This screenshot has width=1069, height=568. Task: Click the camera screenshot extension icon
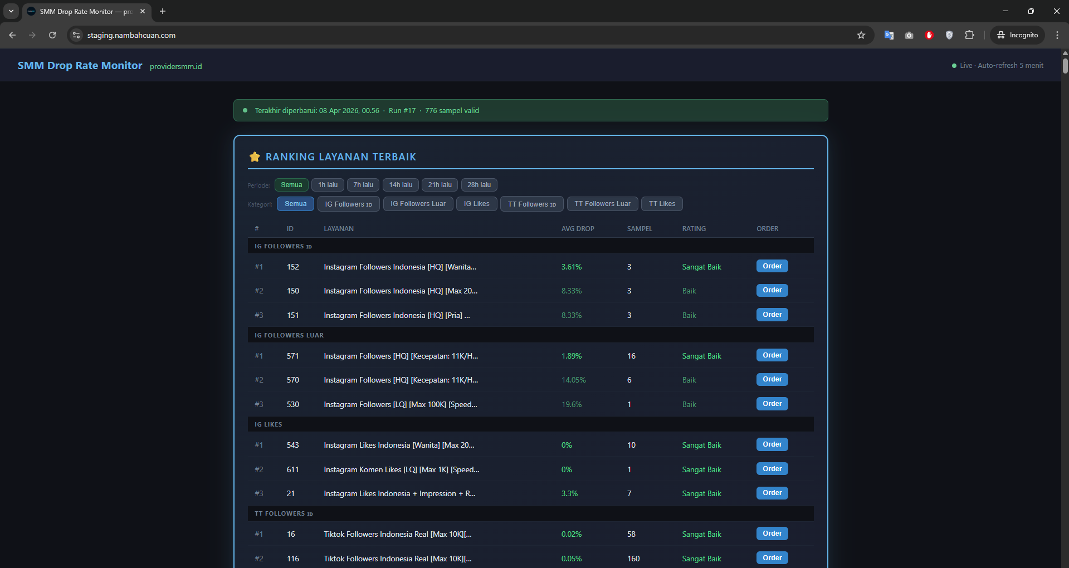909,35
